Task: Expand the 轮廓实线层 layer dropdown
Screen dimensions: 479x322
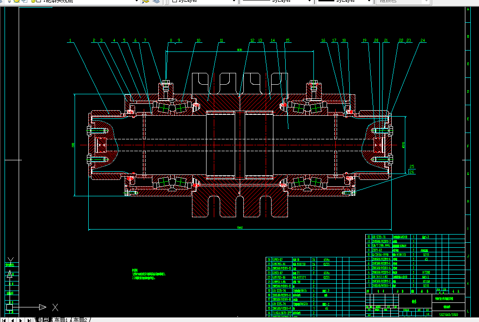Action: pyautogui.click(x=136, y=1)
